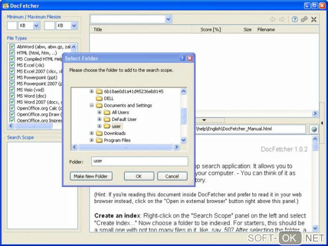Cancel the Select Folder dialog
Viewport: 328px width, 246px height.
pyautogui.click(x=172, y=176)
